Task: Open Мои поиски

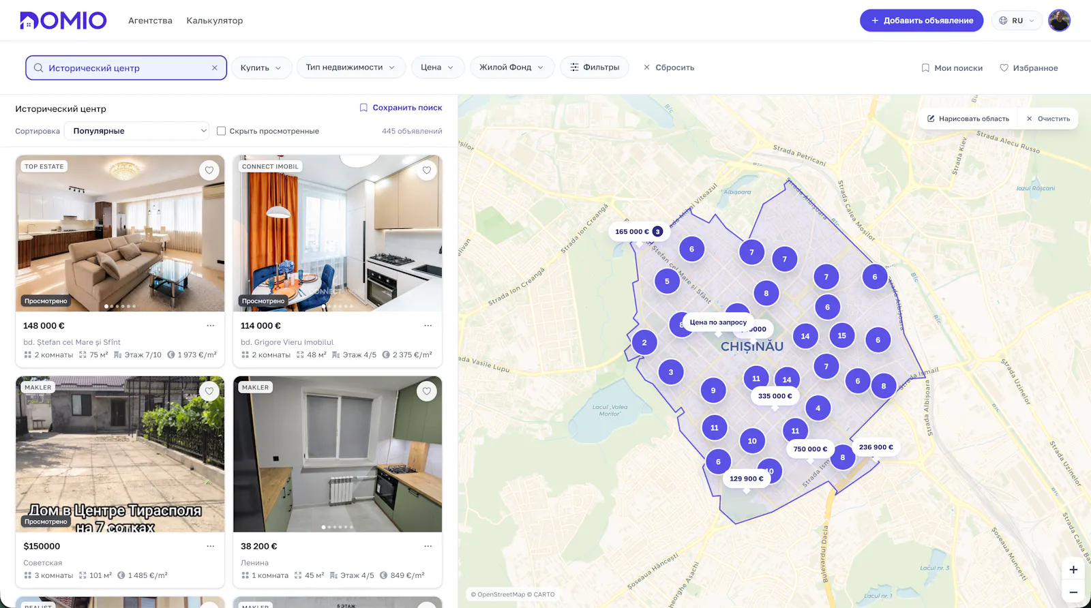Action: pos(952,68)
